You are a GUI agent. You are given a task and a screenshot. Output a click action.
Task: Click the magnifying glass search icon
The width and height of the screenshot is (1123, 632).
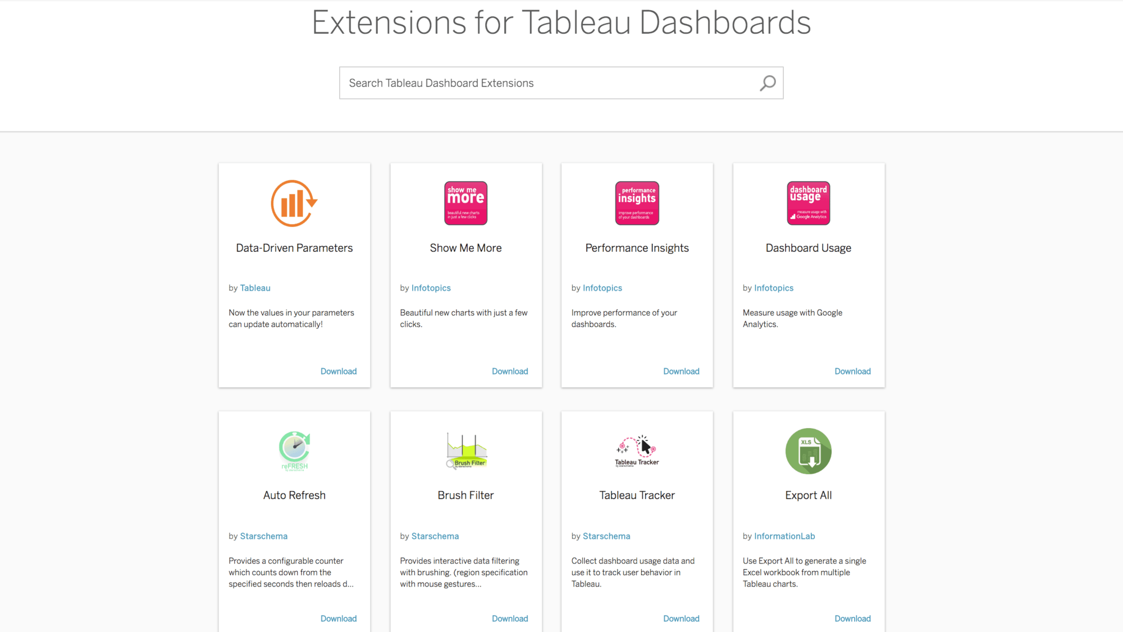coord(768,83)
